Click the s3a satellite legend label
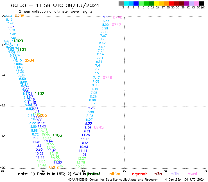 (158, 174)
